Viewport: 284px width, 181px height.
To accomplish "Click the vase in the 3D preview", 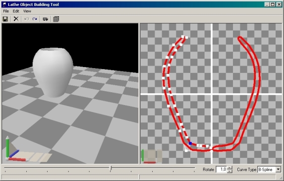I will (53, 72).
